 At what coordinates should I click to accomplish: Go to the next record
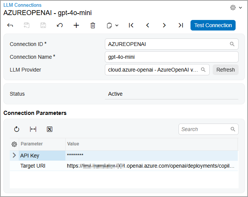click(164, 25)
